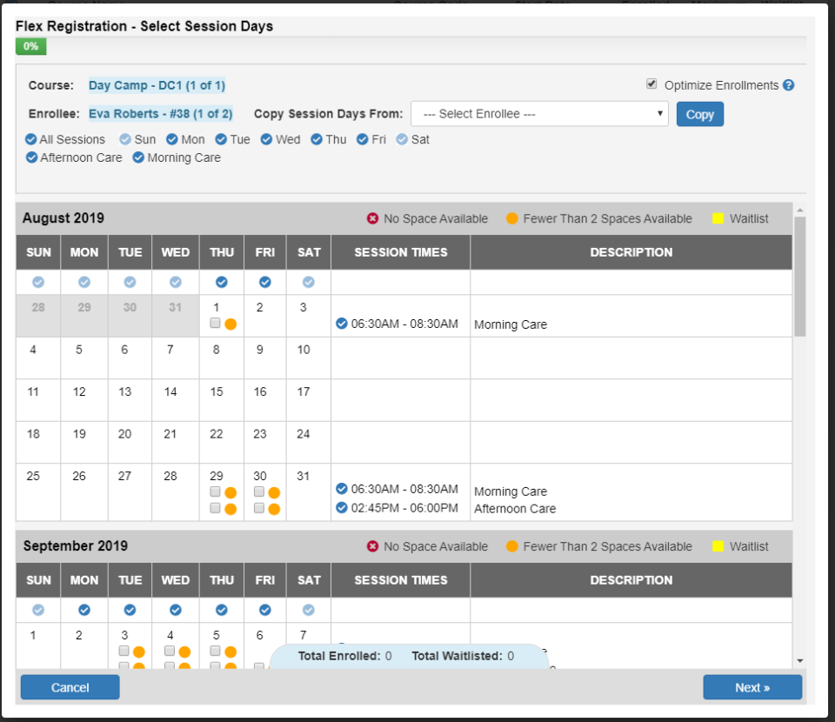Click the green 0% progress bar
Image resolution: width=835 pixels, height=722 pixels.
(x=30, y=46)
